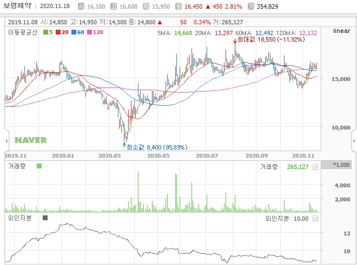
Task: Click the 15,000 price axis label
Action: [341, 79]
